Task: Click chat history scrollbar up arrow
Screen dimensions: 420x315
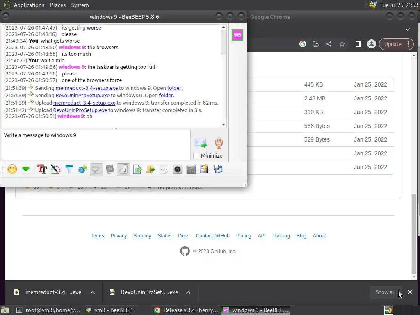Action: [224, 27]
